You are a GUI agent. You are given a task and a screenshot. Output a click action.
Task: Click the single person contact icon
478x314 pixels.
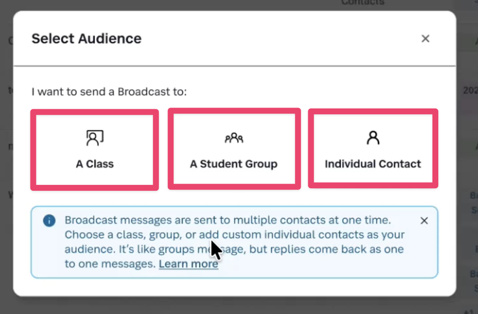pos(373,138)
